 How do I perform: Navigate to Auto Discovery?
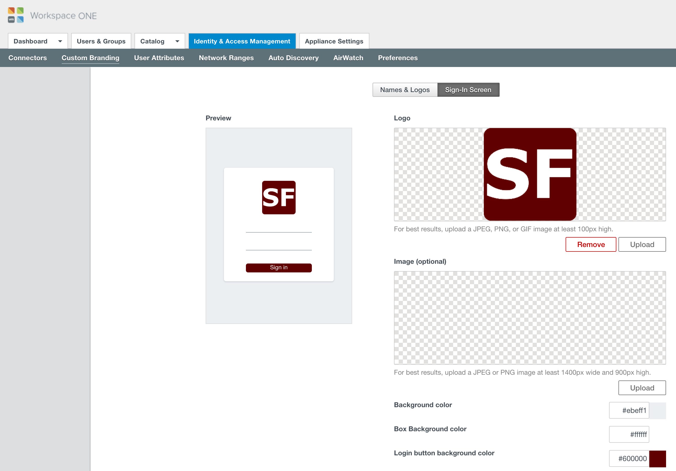pyautogui.click(x=293, y=58)
